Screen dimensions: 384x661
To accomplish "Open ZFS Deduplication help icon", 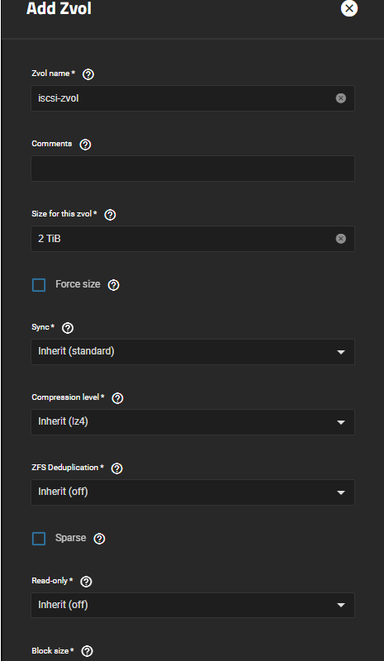I will pyautogui.click(x=116, y=468).
